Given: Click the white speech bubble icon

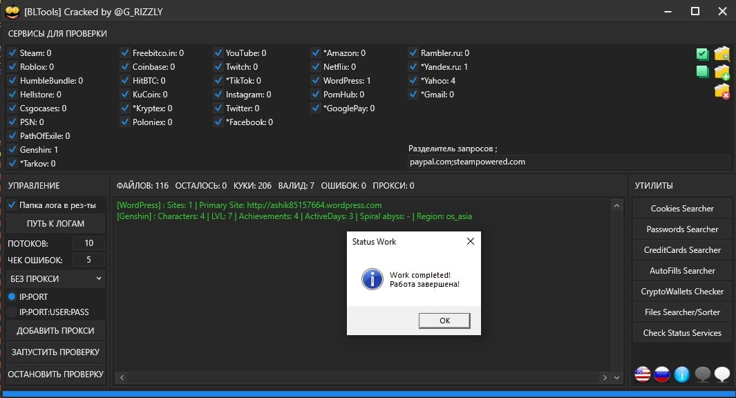Looking at the screenshot, I should point(722,374).
